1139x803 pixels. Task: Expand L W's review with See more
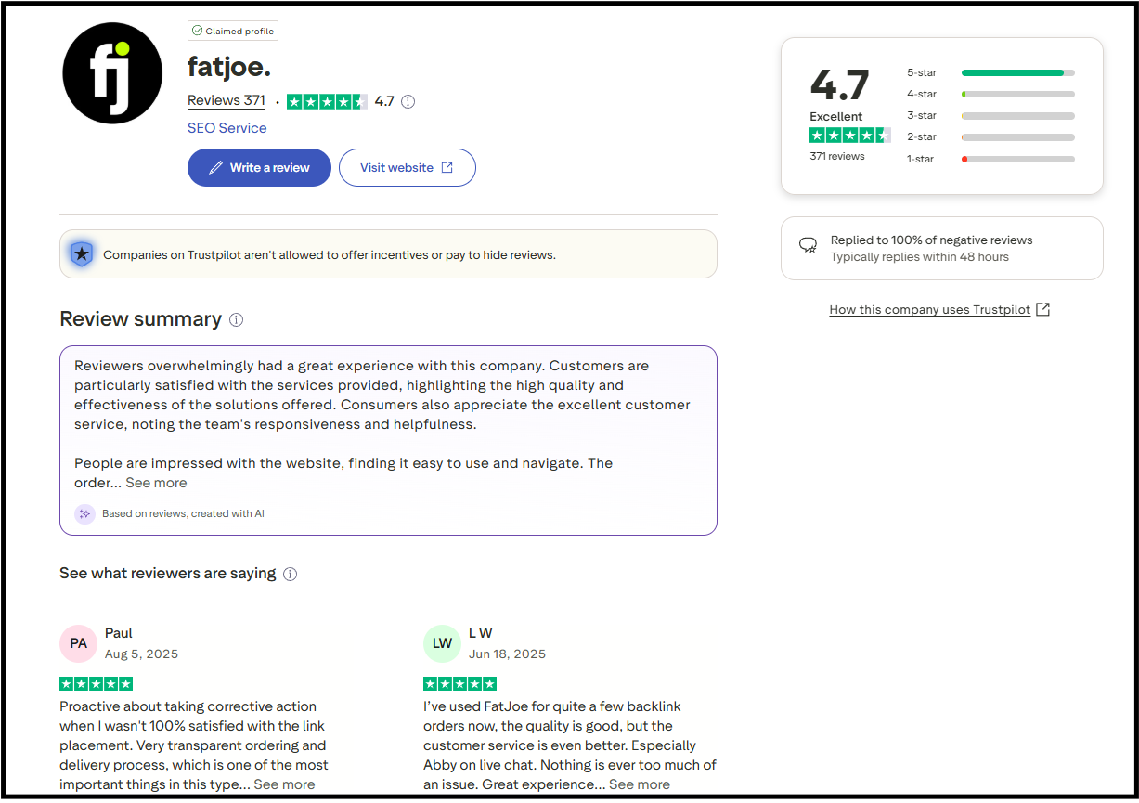(x=640, y=784)
